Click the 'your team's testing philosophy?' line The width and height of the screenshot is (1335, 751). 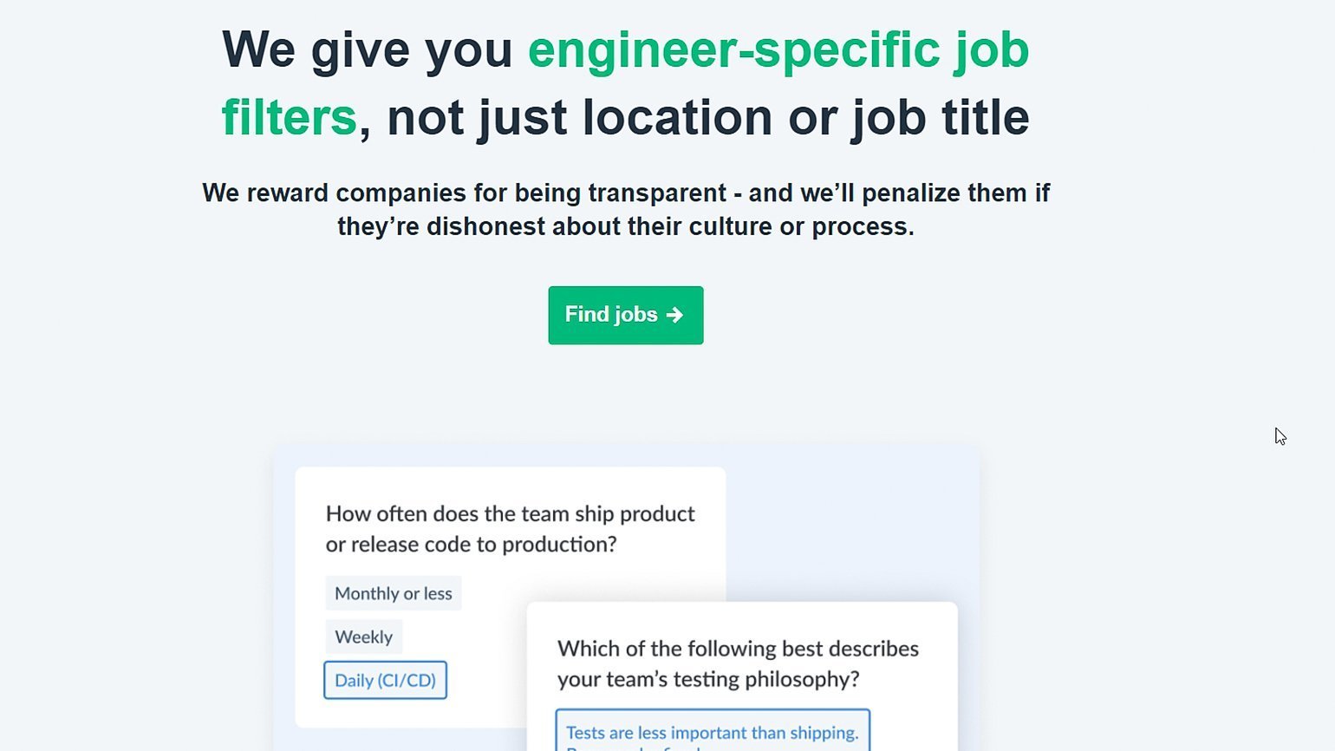tap(708, 679)
